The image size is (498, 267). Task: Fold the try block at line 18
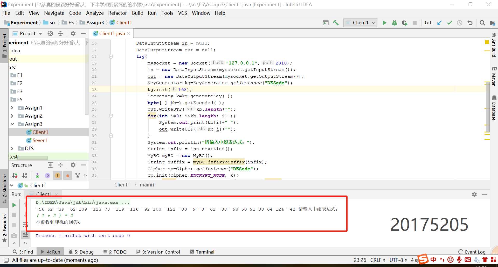(111, 56)
